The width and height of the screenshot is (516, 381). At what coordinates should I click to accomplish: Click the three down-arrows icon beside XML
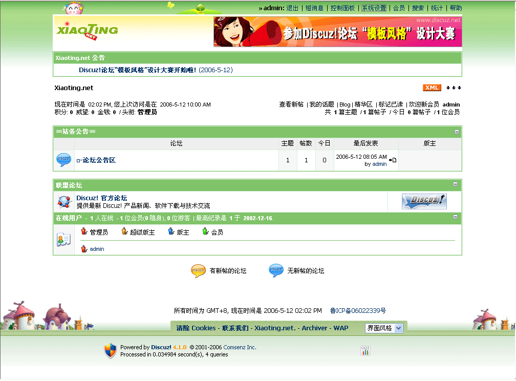(454, 88)
